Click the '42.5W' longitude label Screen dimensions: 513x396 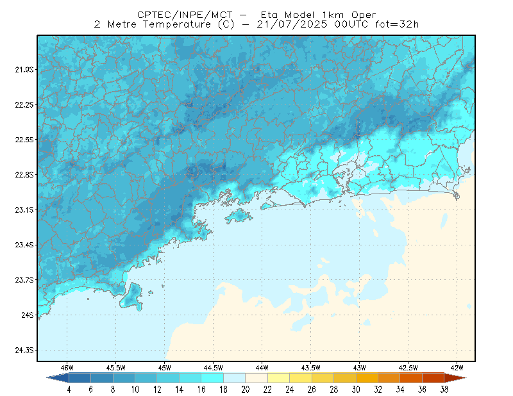408,368
